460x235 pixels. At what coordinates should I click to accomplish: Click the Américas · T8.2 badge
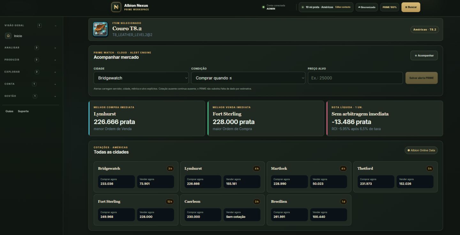[425, 30]
